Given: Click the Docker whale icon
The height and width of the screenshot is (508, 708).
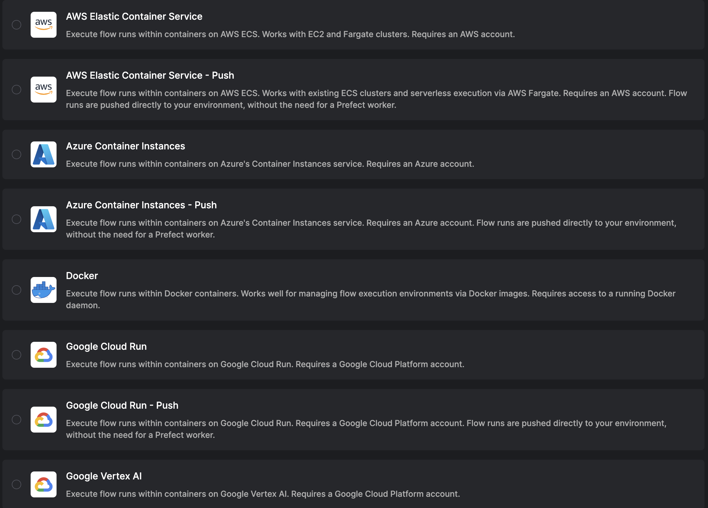Looking at the screenshot, I should coord(43,290).
